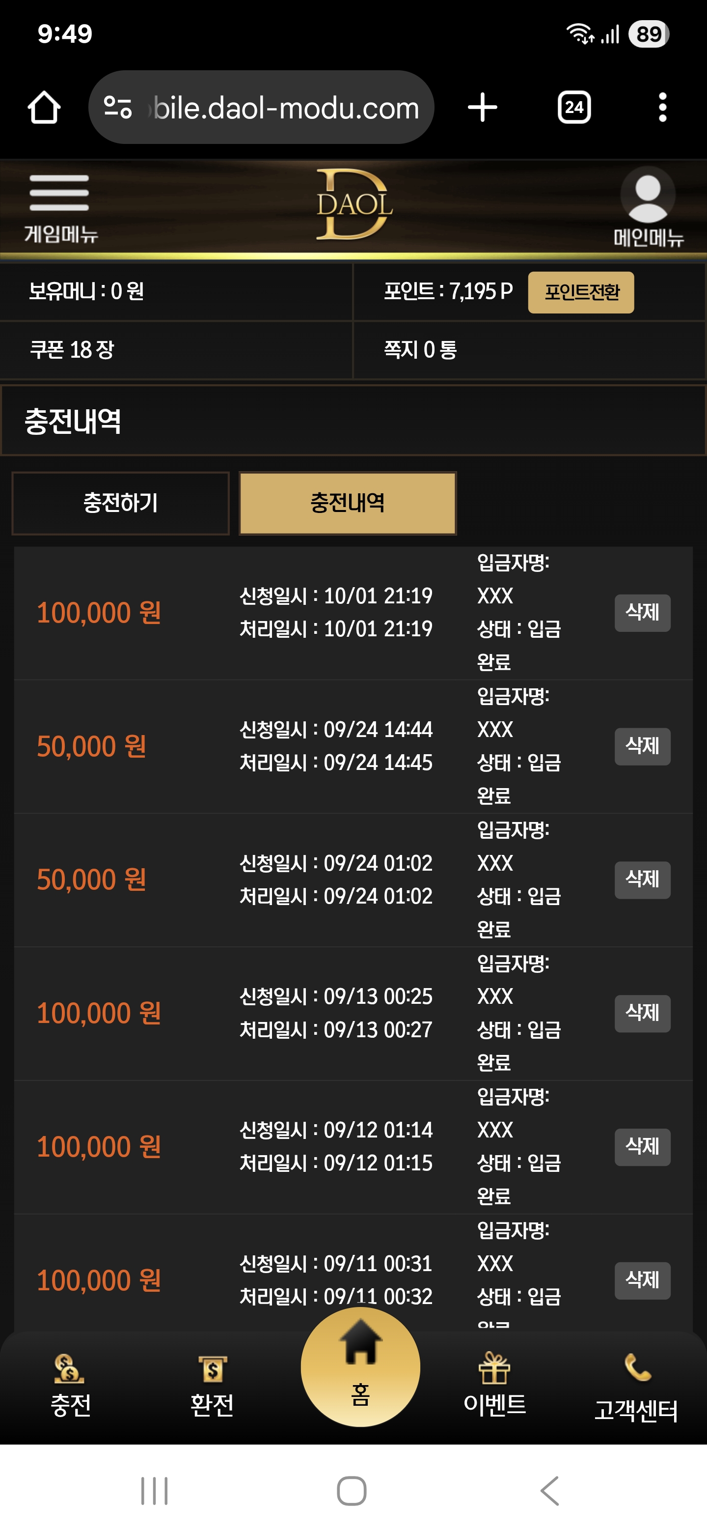Open the site settings icon in address bar
707x1533 pixels.
[x=117, y=108]
